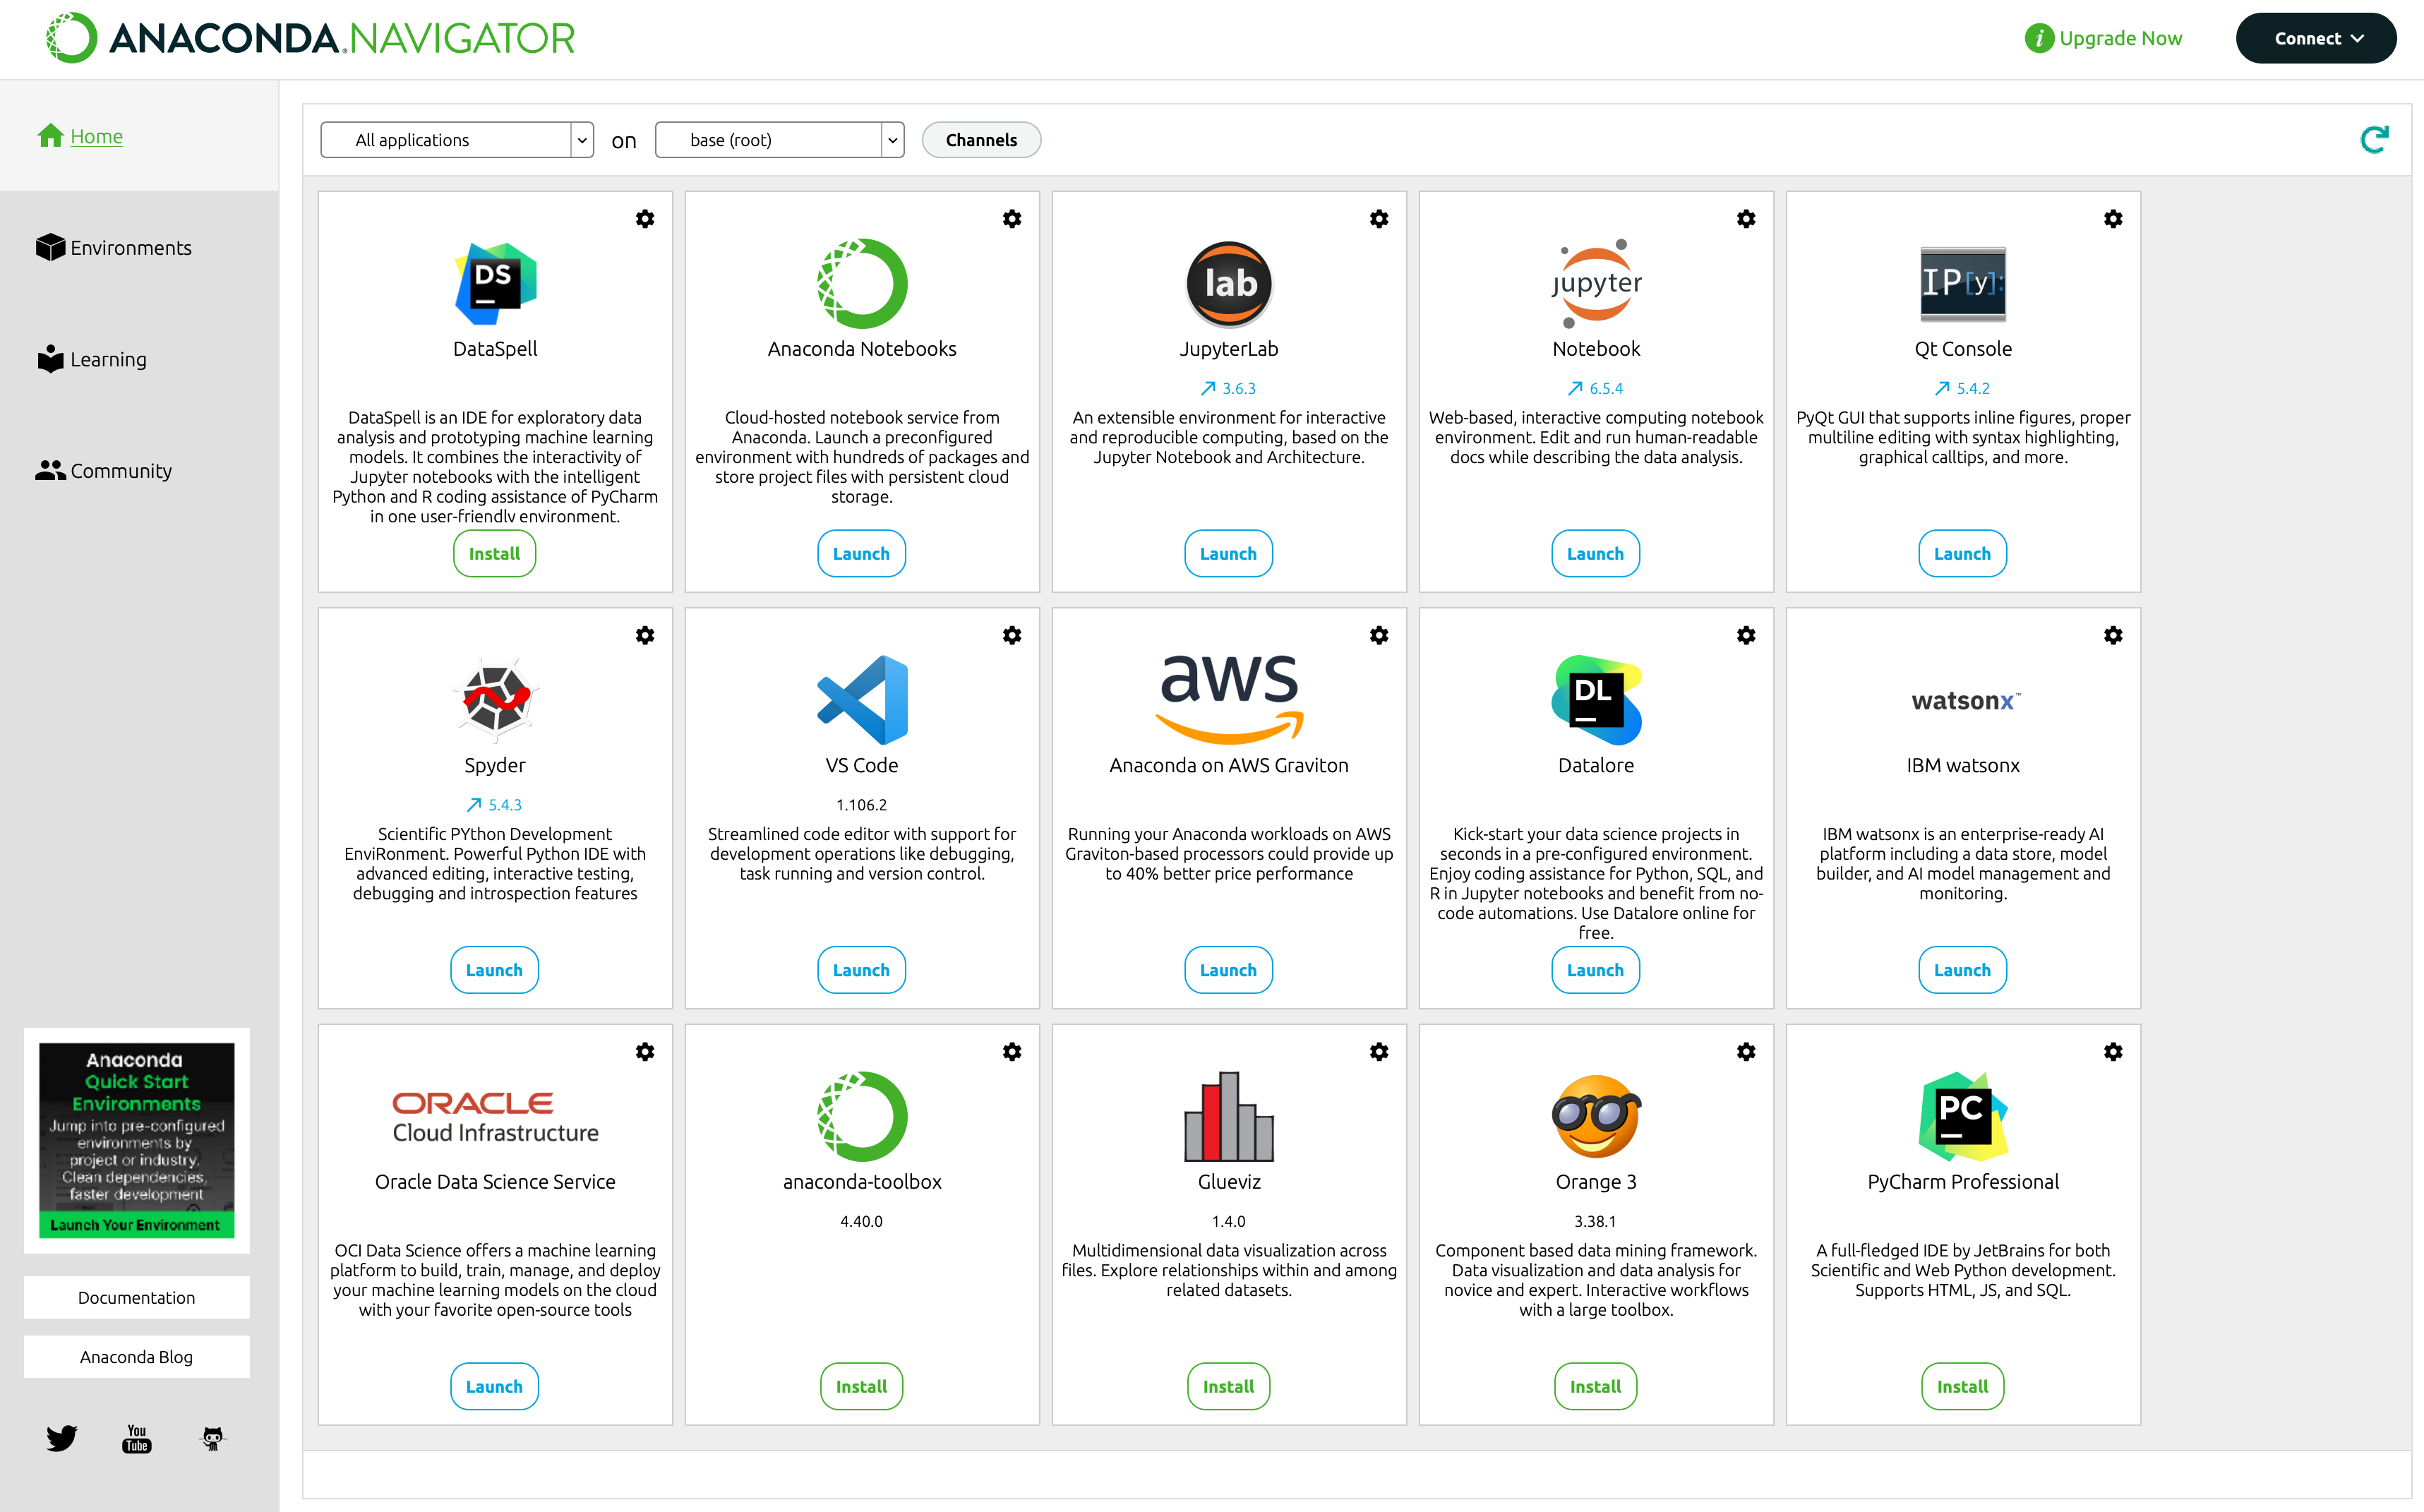This screenshot has width=2424, height=1512.
Task: Open the GitHub icon in sidebar
Action: tap(213, 1438)
